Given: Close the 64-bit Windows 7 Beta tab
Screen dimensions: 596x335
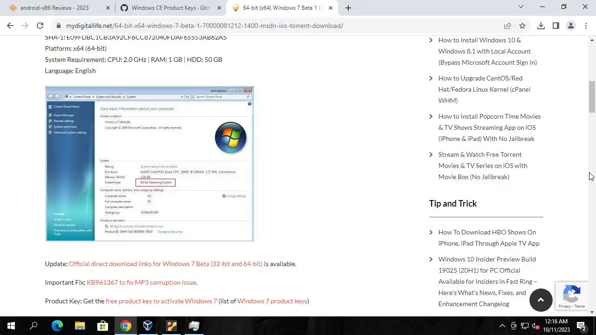Looking at the screenshot, I should [331, 8].
